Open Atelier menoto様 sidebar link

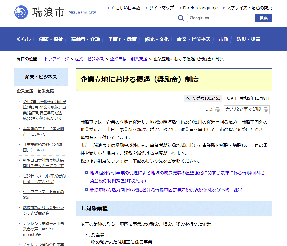click(43, 229)
